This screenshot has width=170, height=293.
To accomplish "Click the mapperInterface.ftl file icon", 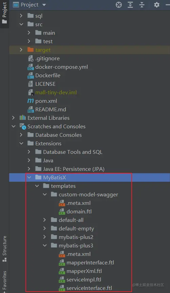I will coord(62,263).
